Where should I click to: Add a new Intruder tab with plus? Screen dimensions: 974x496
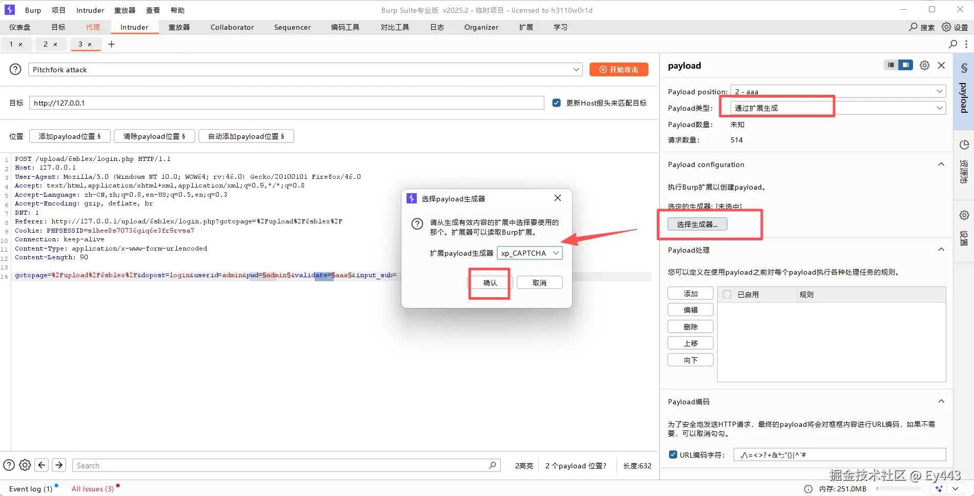click(111, 44)
